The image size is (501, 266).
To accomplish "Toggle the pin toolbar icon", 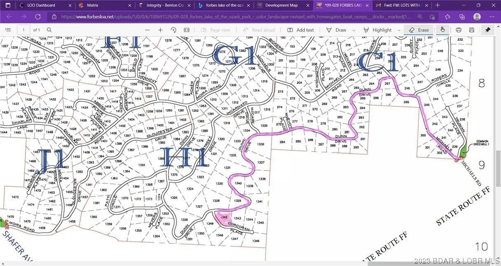I will [x=488, y=30].
